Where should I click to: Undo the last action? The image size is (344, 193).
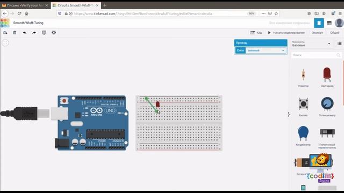pyautogui.click(x=25, y=33)
